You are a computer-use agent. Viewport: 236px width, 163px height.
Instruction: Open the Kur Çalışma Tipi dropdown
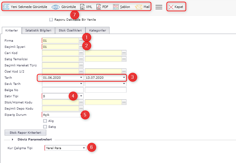(84, 148)
